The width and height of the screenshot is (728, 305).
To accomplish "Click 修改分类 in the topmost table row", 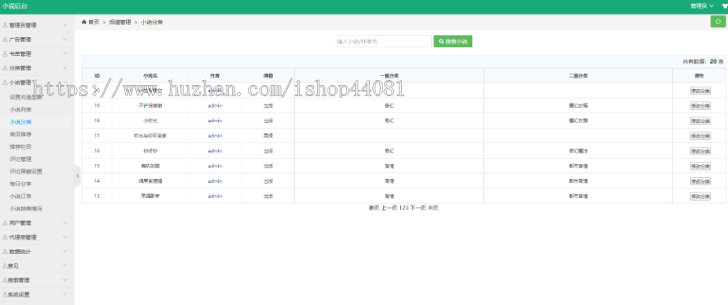I will [700, 91].
